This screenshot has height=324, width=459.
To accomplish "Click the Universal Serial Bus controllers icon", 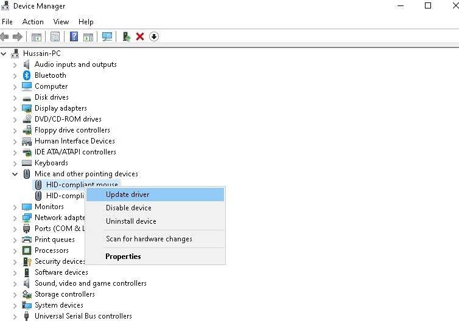I will pos(27,316).
